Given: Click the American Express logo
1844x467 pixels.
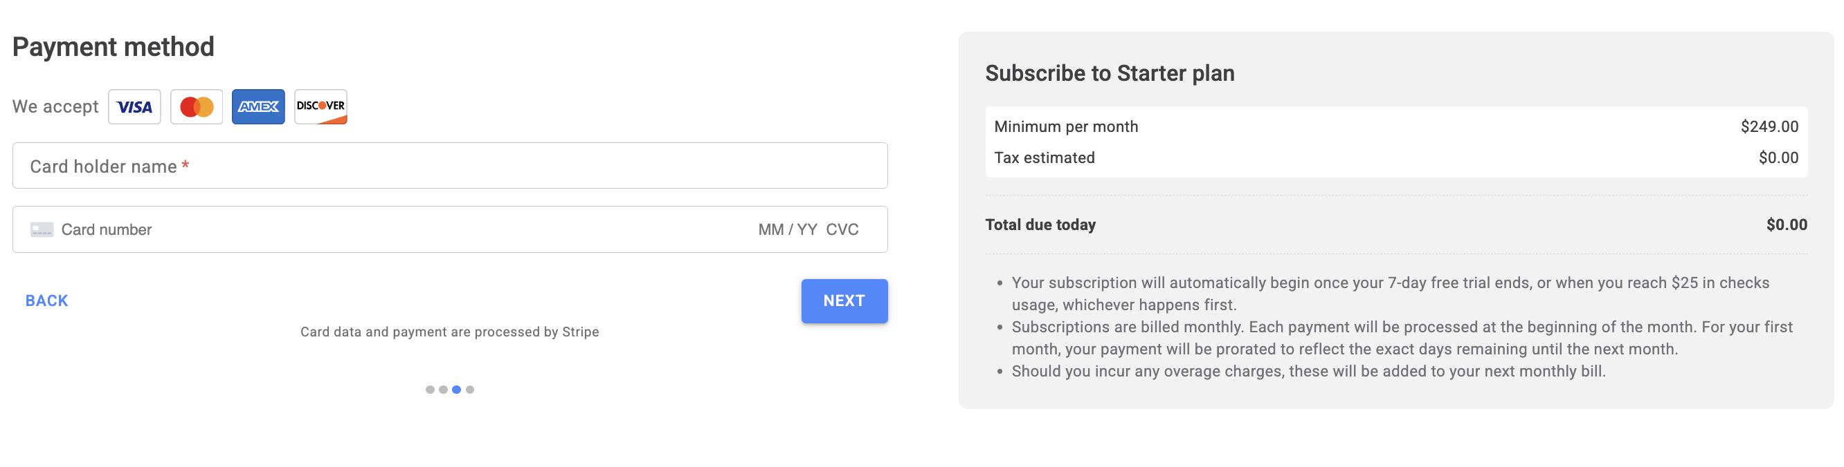Looking at the screenshot, I should pyautogui.click(x=258, y=107).
